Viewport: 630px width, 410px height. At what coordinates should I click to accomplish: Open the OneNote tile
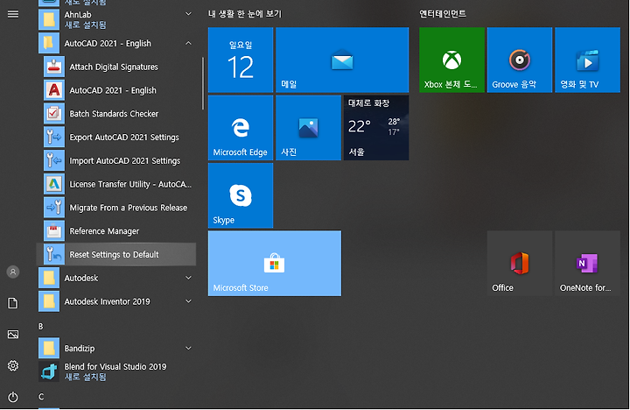(x=587, y=263)
